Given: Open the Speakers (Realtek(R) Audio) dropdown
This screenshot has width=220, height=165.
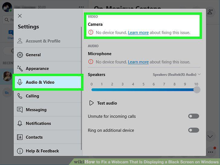Looking at the screenshot, I should click(177, 75).
